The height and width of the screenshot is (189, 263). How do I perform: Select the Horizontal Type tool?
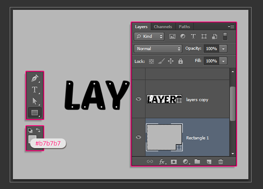click(35, 90)
